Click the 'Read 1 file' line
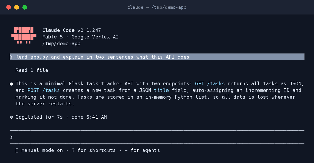 [x=32, y=70]
